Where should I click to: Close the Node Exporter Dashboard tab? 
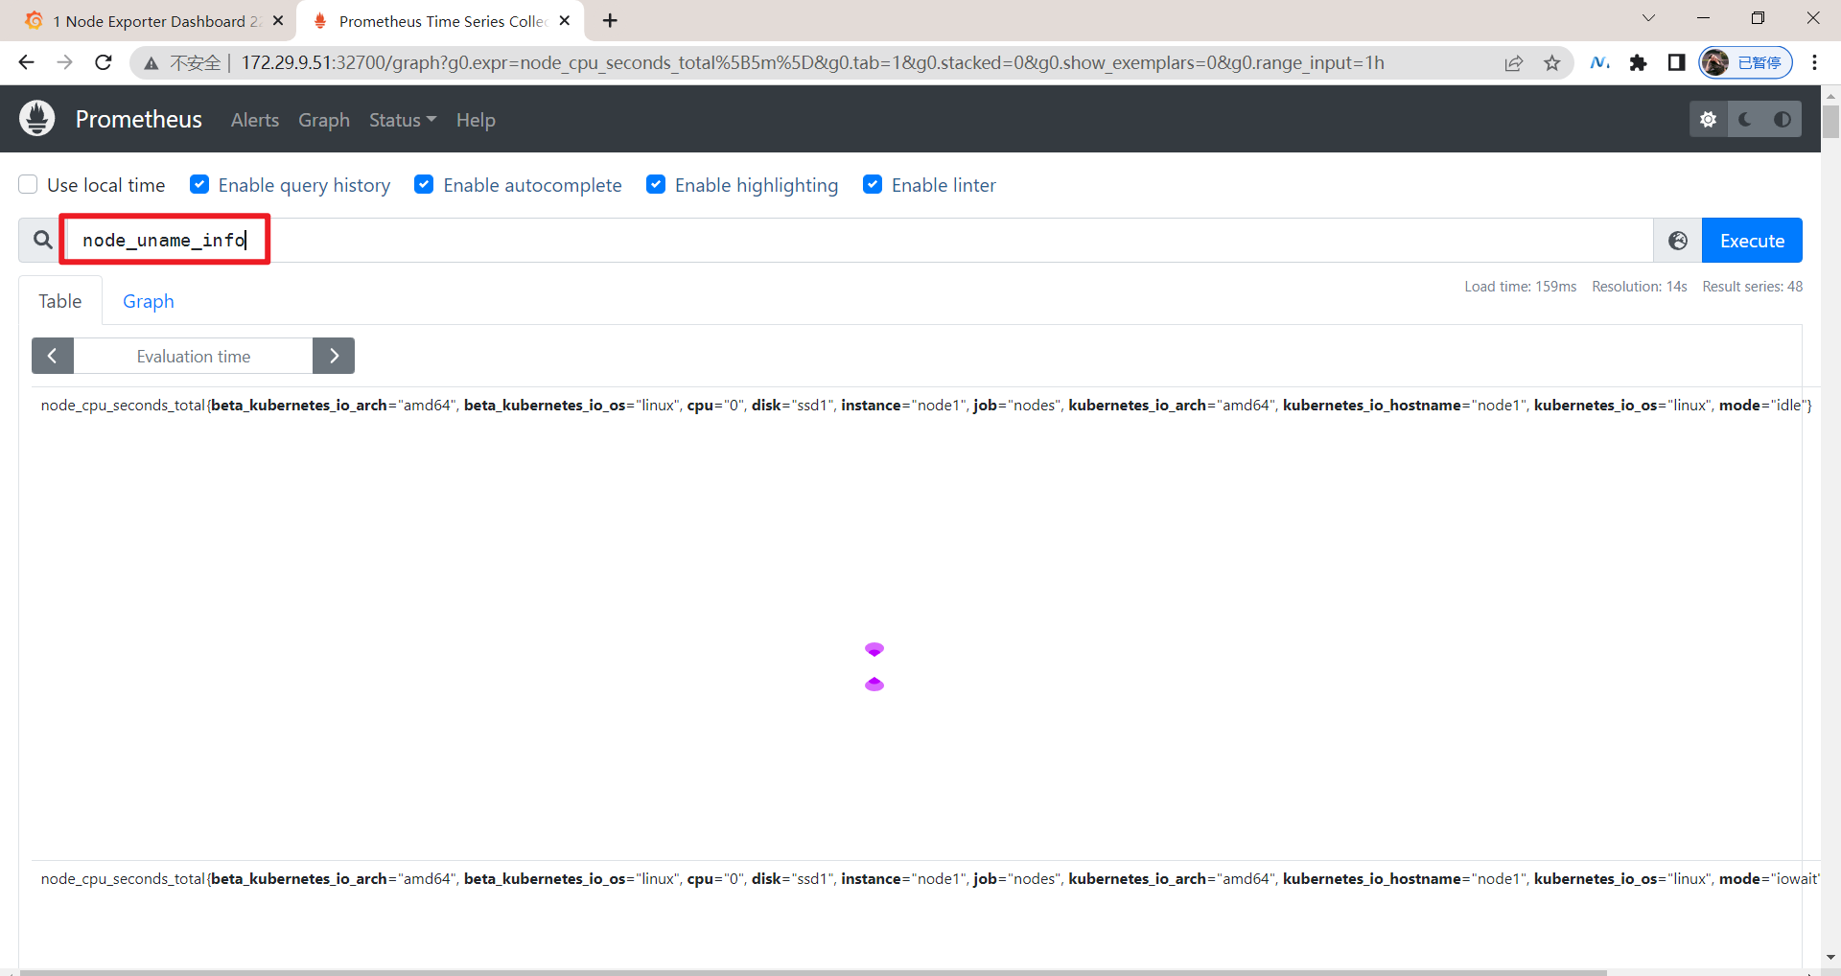pos(278,20)
